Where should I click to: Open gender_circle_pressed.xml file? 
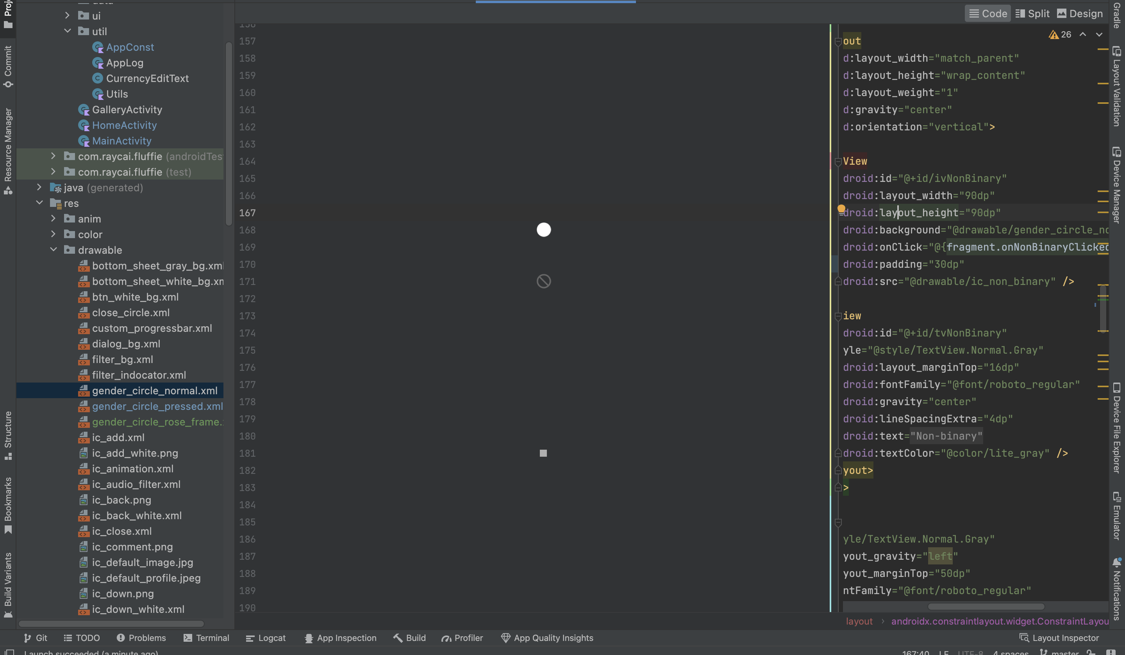(x=157, y=406)
